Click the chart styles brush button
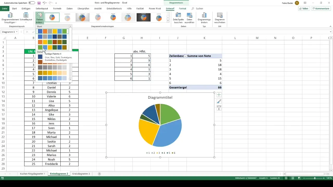 click(219, 102)
